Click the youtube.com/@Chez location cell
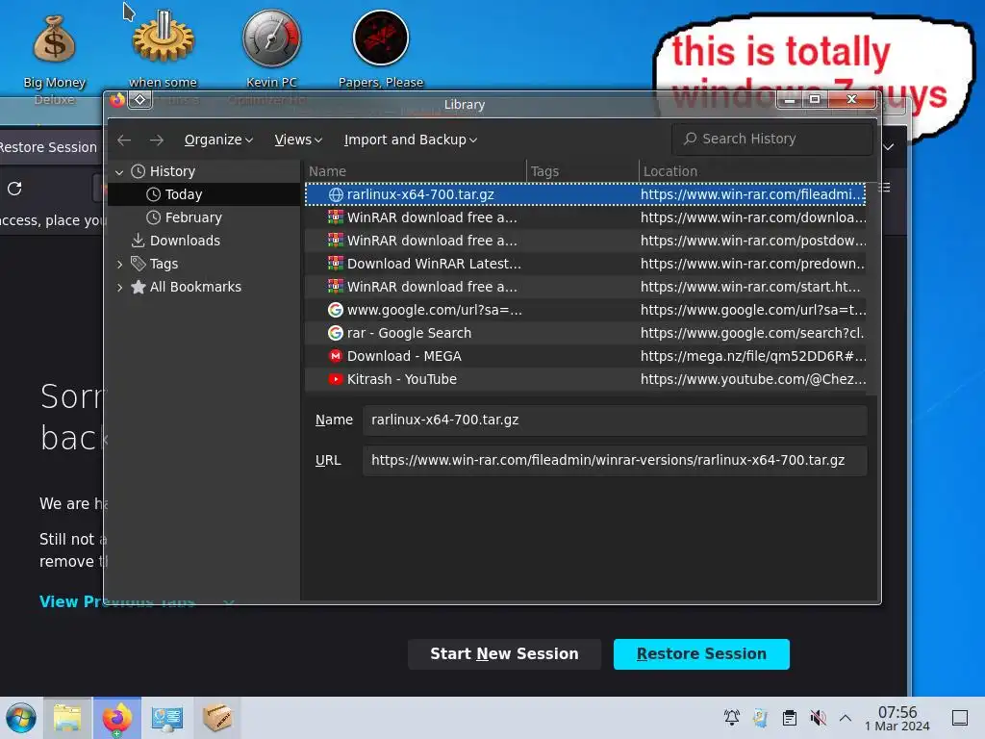The height and width of the screenshot is (739, 985). 752,379
